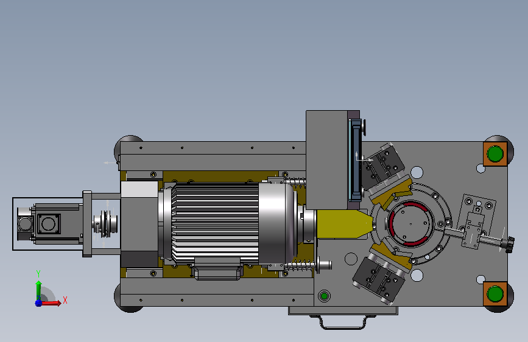Click the red X axis arrow of triad
Image resolution: width=528 pixels, height=342 pixels.
51,303
